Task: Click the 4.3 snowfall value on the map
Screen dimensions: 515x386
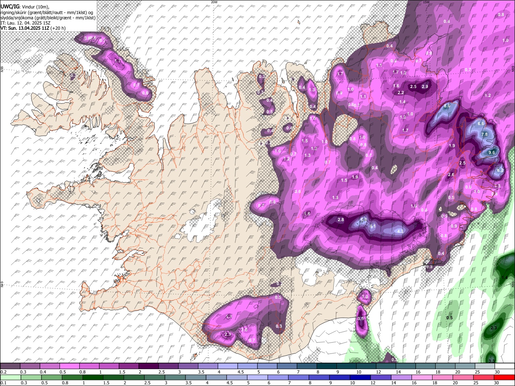Action: pos(400,232)
